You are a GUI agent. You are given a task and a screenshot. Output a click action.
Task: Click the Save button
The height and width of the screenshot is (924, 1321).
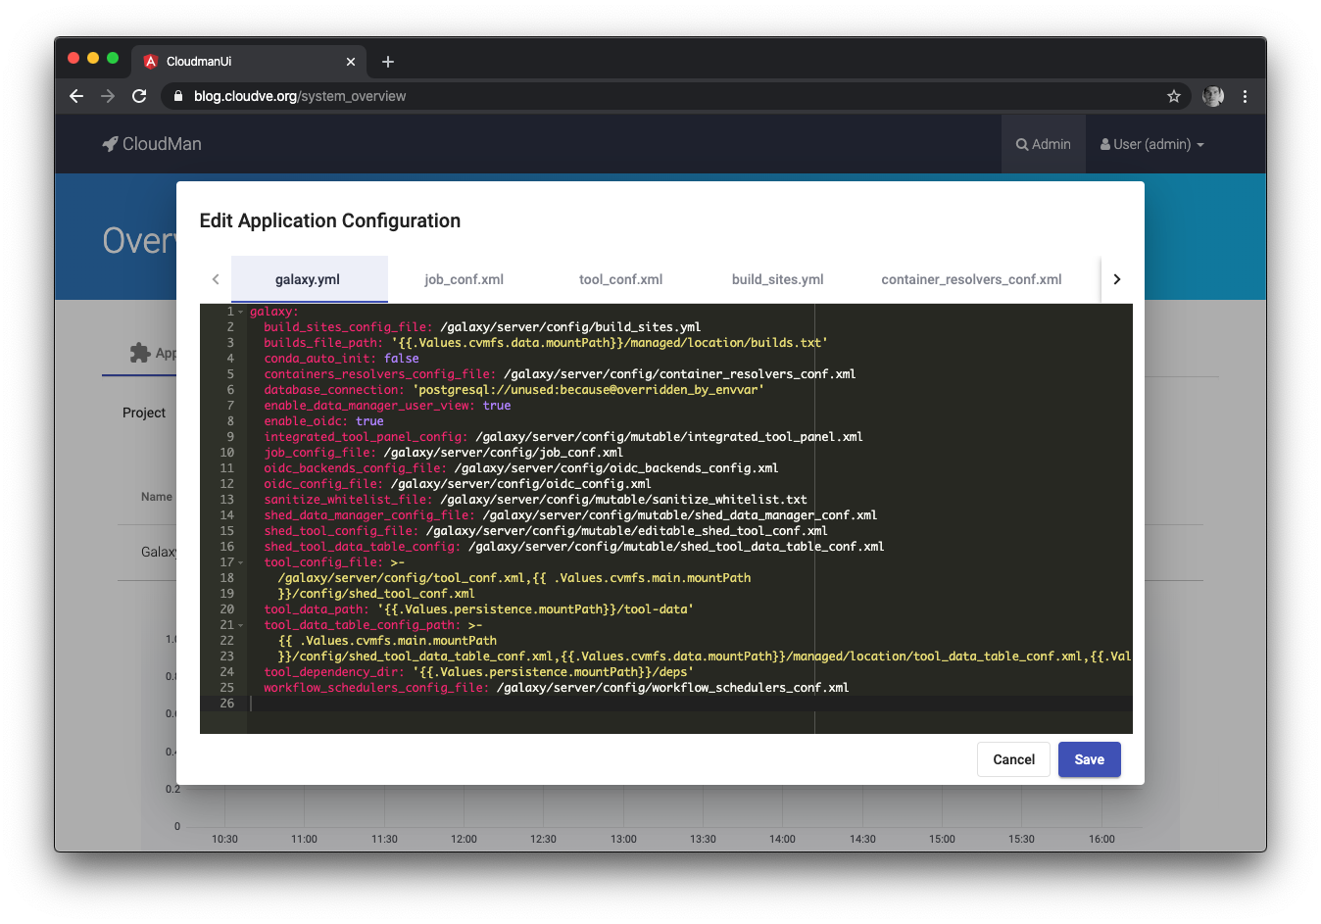click(x=1090, y=759)
